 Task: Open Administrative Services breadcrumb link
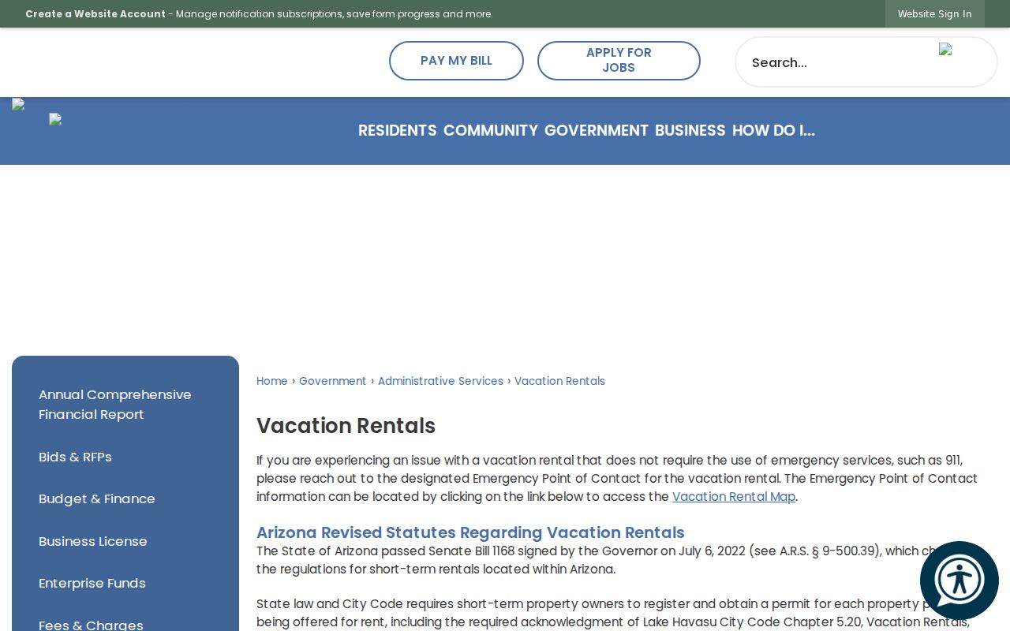tap(440, 381)
